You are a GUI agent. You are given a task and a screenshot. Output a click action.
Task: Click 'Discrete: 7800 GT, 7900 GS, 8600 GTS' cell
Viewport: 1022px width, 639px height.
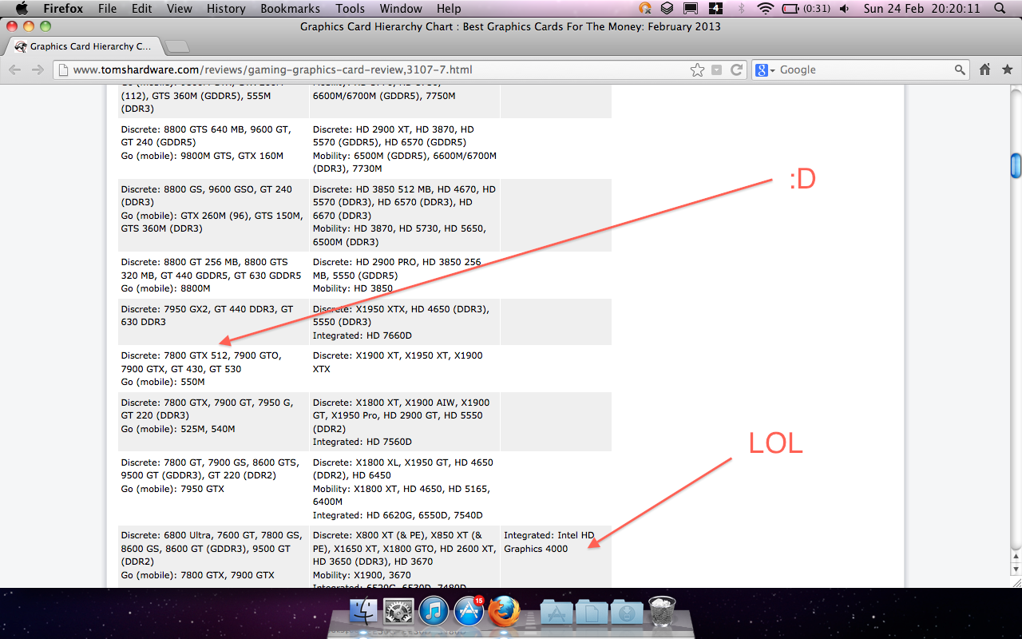pyautogui.click(x=213, y=488)
